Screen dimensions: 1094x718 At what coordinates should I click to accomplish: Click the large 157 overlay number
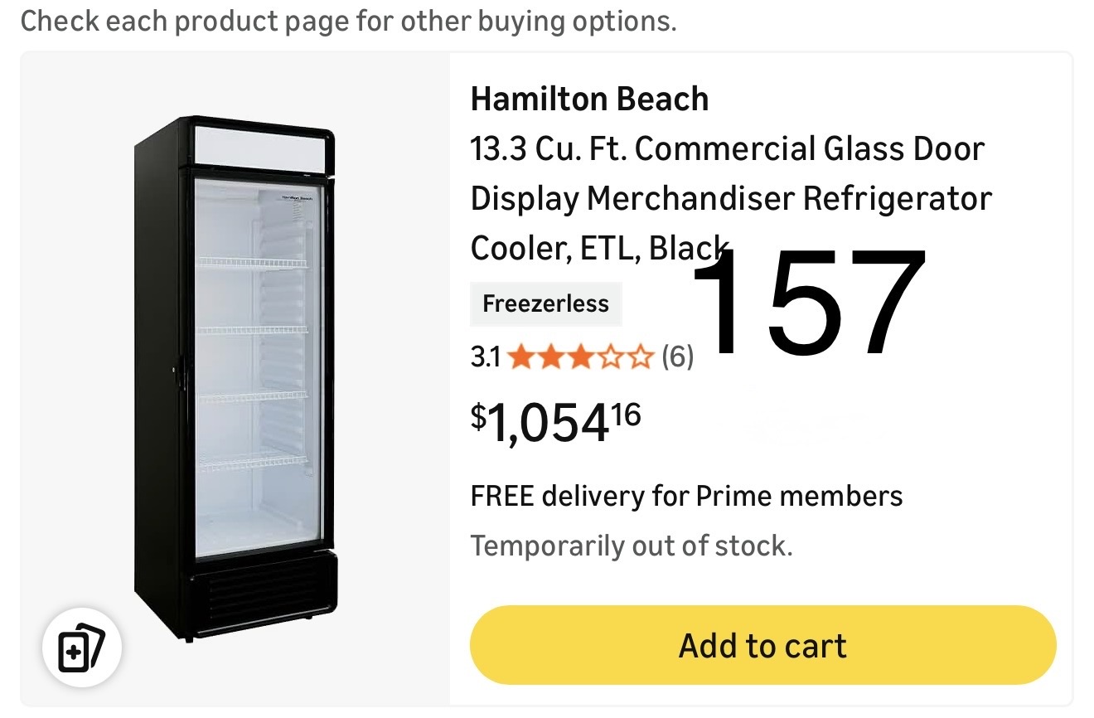808,303
